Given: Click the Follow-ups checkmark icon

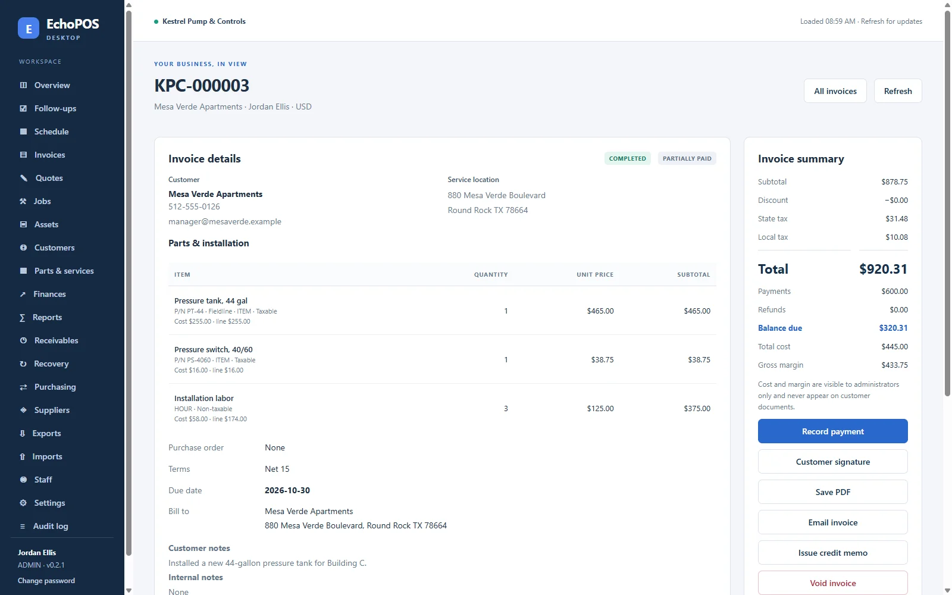Looking at the screenshot, I should pos(23,108).
